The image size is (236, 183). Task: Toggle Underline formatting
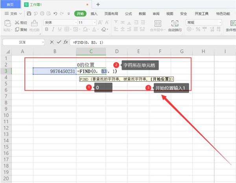pyautogui.click(x=60, y=30)
